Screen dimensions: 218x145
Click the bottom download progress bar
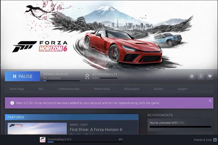coord(85,142)
